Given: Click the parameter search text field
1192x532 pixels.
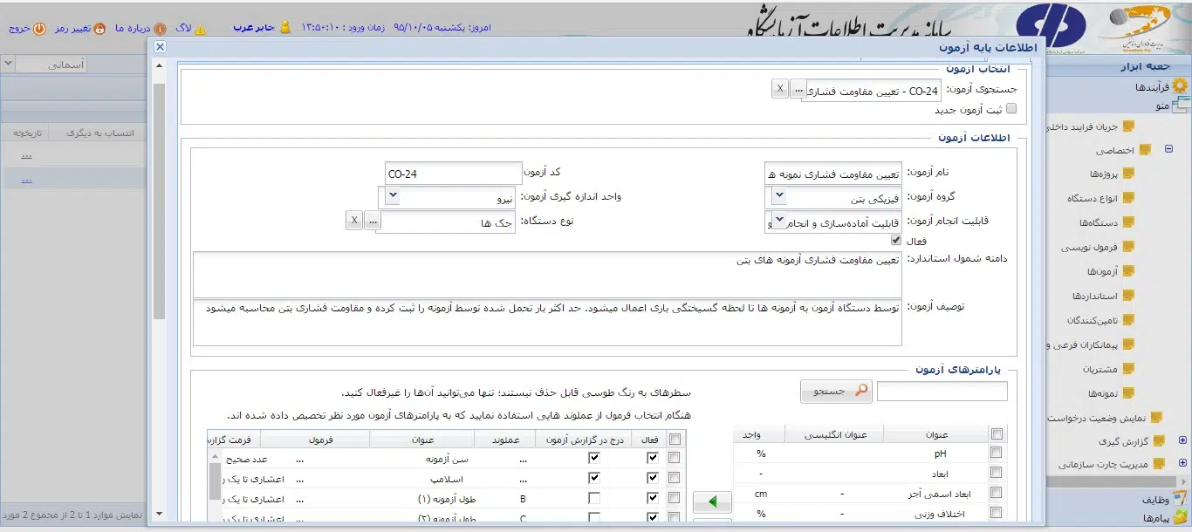Looking at the screenshot, I should 942,392.
